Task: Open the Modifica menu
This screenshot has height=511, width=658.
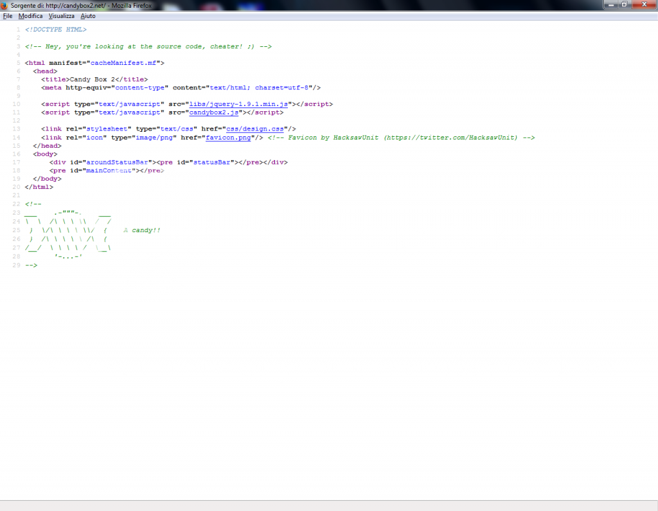Action: coord(31,15)
